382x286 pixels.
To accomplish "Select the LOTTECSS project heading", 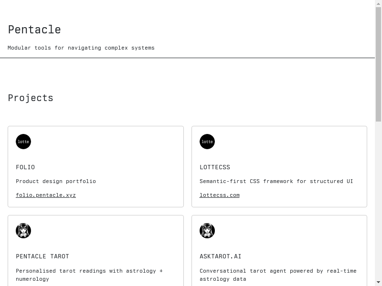I will [215, 167].
